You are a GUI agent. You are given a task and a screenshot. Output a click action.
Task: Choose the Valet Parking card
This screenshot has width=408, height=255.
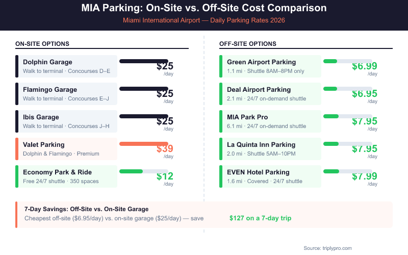(67, 149)
